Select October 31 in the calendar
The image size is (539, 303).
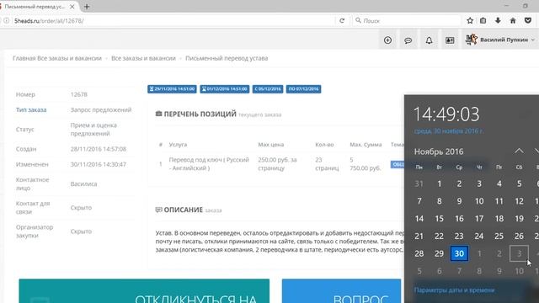(x=419, y=183)
